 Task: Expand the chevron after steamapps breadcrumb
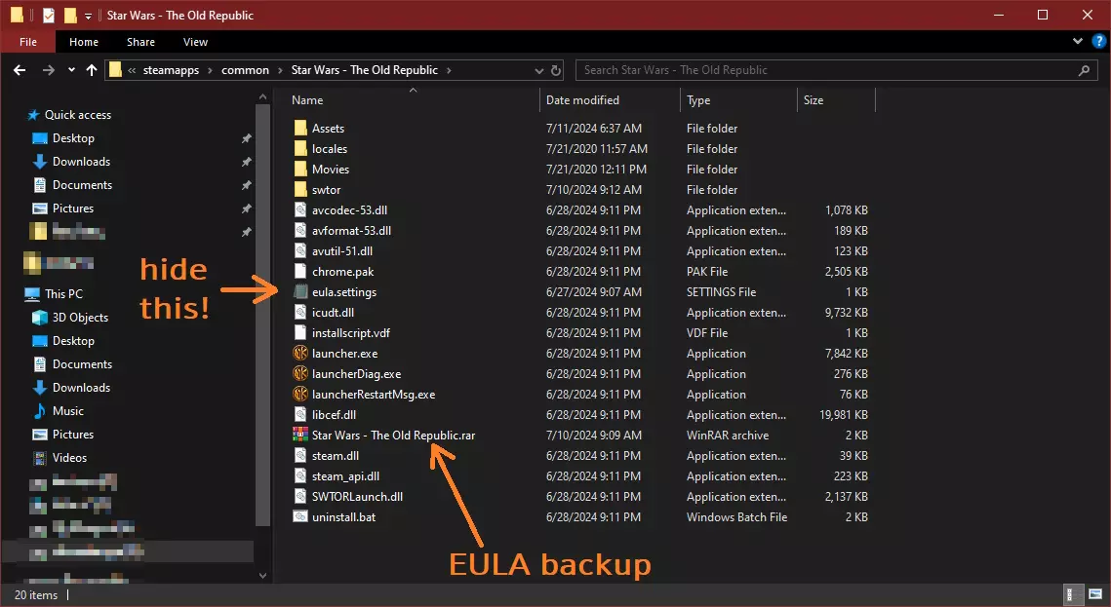click(x=210, y=70)
